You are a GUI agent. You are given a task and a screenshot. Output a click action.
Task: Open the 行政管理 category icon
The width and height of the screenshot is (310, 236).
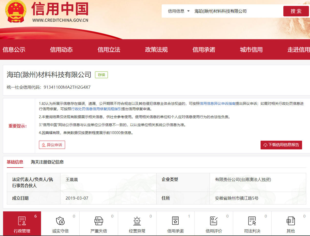point(22,221)
